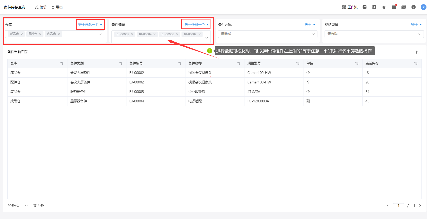
Task: Click the favorites star icon
Action: 384,7
